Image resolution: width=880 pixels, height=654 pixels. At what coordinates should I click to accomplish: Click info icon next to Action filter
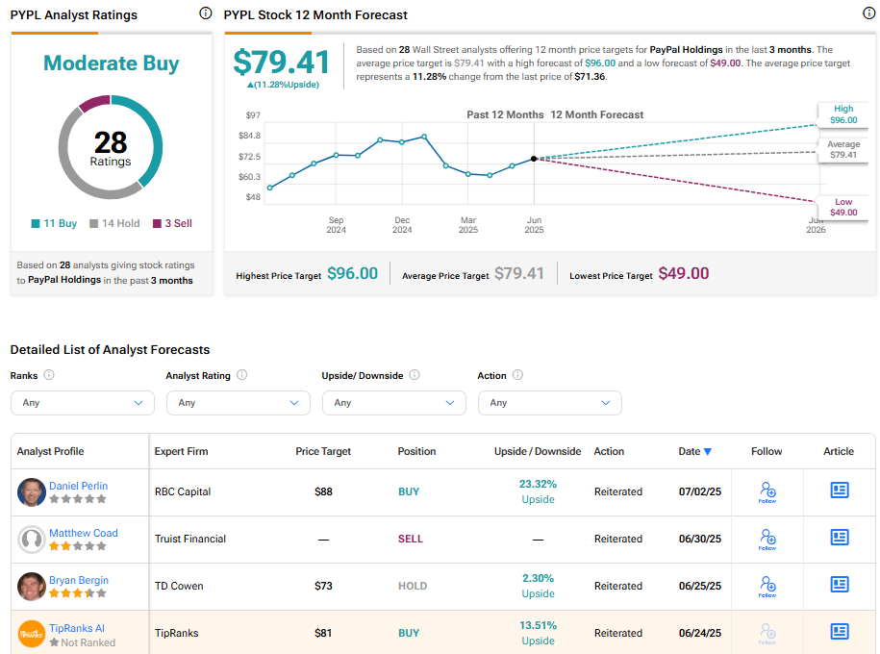pyautogui.click(x=517, y=375)
